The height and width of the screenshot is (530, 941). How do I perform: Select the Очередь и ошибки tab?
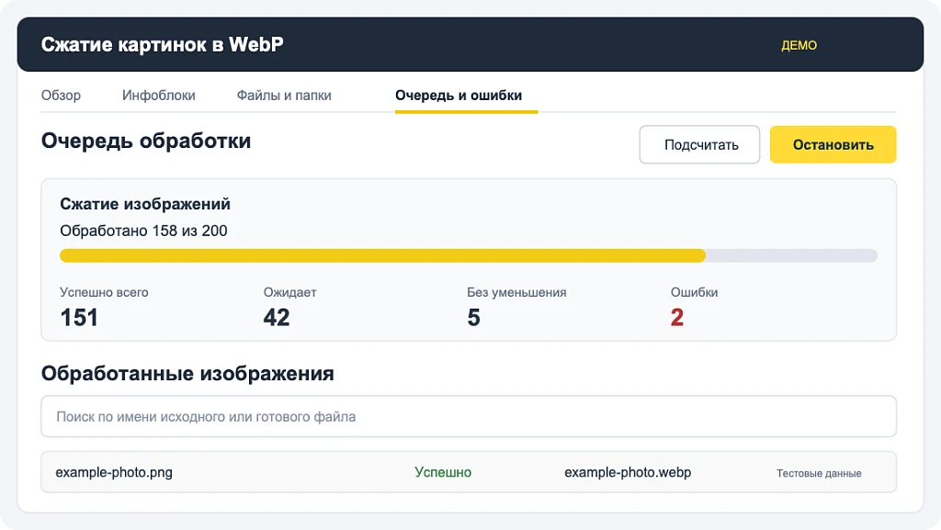pyautogui.click(x=459, y=96)
